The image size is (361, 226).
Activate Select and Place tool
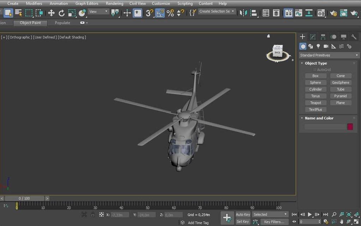pos(82,13)
